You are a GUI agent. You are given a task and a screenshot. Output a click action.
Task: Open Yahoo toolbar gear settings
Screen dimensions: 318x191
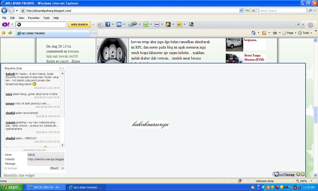311,25
